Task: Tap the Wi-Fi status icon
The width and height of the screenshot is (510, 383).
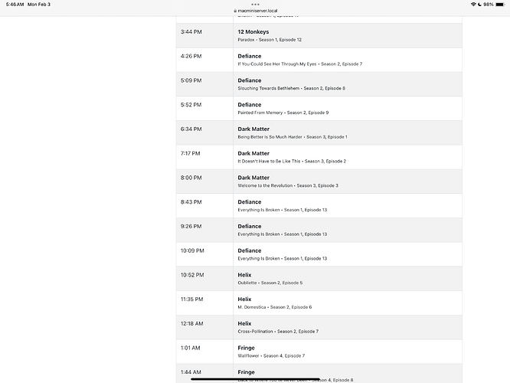Action: (x=475, y=5)
